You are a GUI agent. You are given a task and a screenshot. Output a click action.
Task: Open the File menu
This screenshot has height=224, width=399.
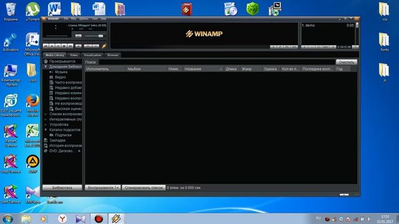click(x=66, y=19)
